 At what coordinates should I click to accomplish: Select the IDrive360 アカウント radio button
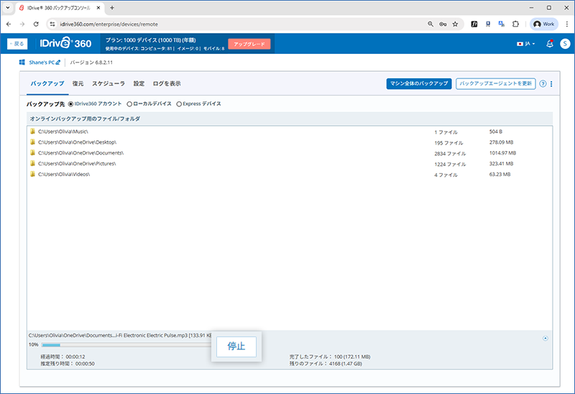[x=70, y=104]
